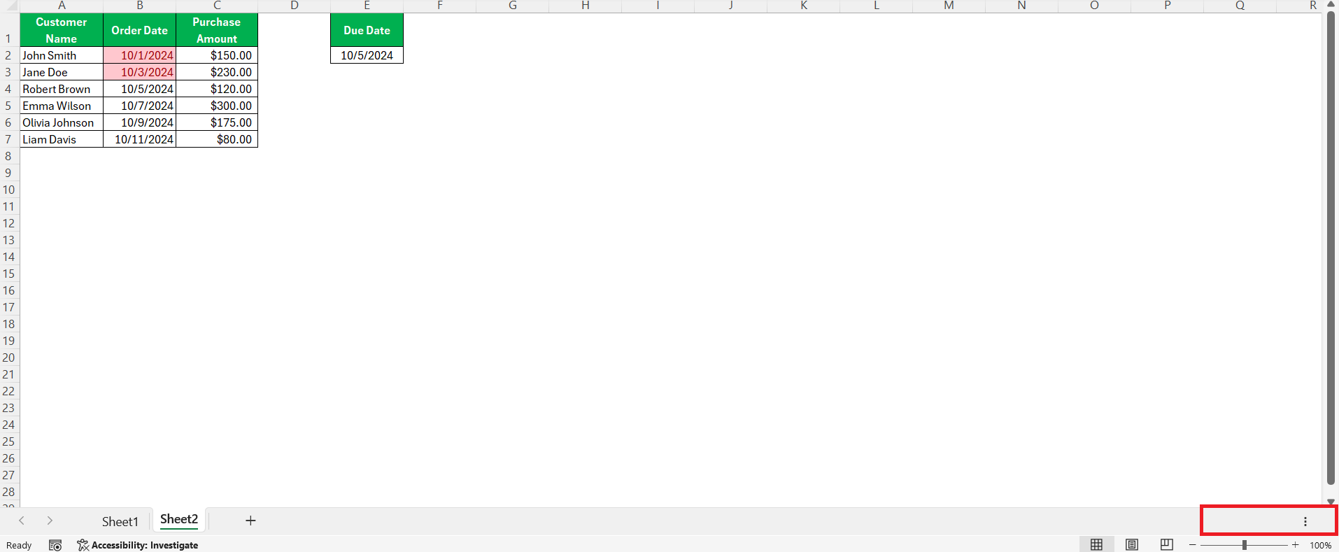Select order date 10/11/2024 cell
Screen dimensions: 1339x552
[x=139, y=139]
